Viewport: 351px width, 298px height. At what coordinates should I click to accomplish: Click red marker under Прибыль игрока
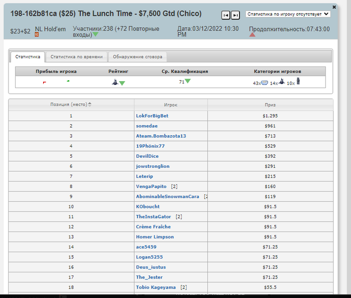click(x=44, y=83)
